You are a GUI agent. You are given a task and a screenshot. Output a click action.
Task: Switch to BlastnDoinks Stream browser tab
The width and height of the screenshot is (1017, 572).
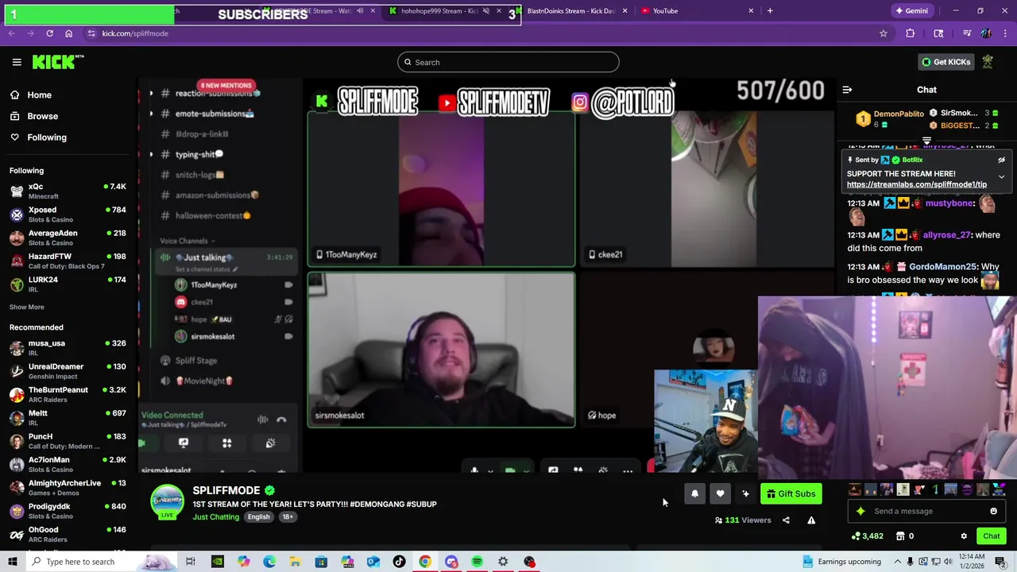570,11
